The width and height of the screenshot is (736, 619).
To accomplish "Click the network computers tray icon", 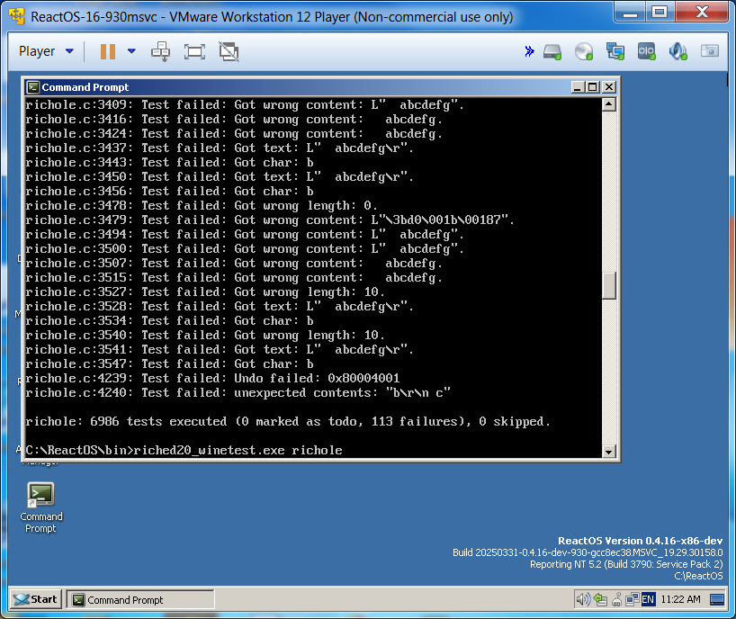I will click(633, 599).
